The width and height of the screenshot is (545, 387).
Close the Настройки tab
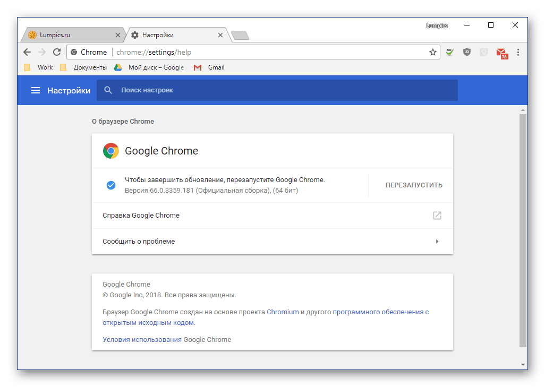220,35
